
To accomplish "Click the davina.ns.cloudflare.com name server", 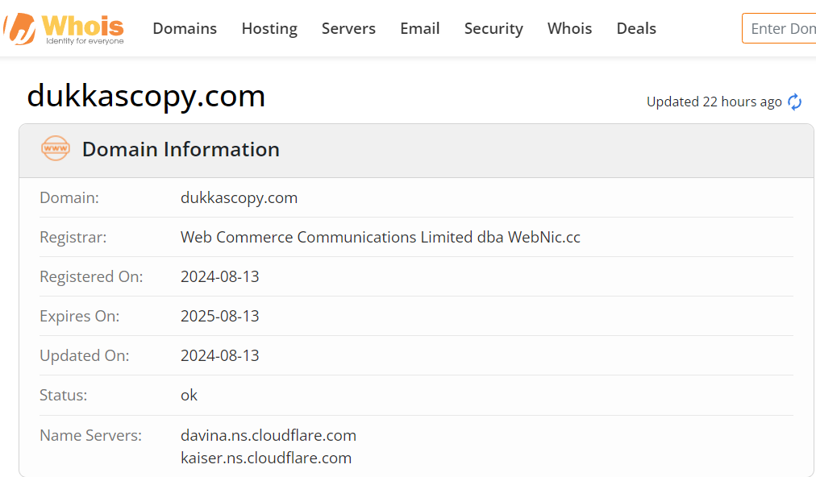I will 269,435.
